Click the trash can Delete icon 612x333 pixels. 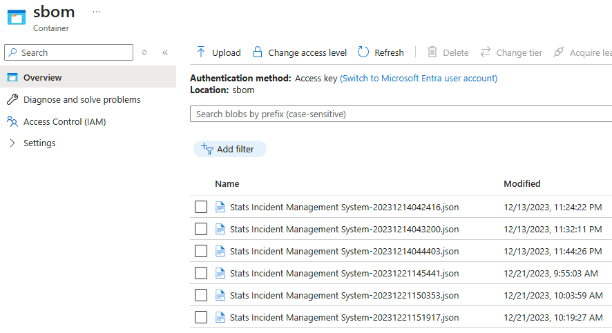point(432,52)
